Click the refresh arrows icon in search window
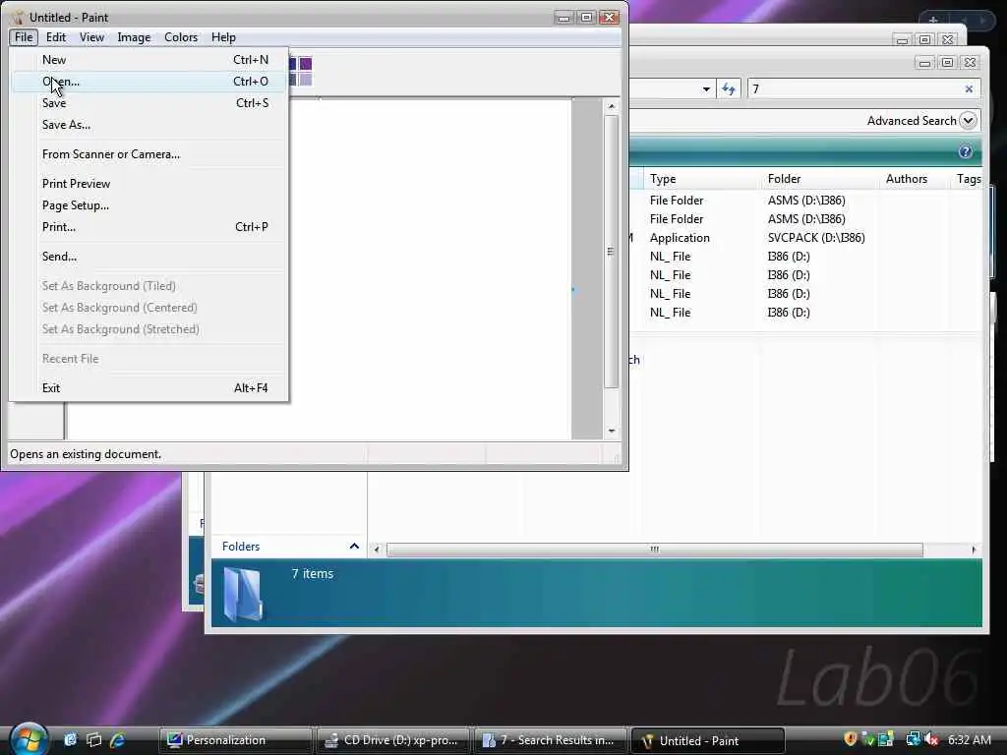 729,88
